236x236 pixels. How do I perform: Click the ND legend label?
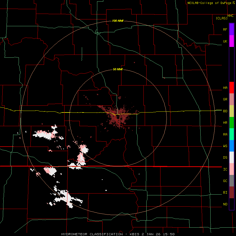click(225, 204)
